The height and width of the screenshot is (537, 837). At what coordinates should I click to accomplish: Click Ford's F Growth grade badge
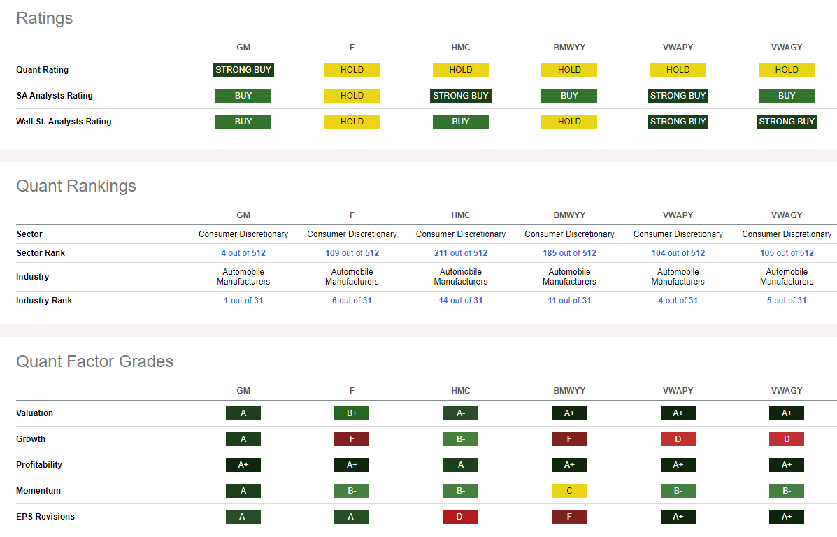point(352,439)
